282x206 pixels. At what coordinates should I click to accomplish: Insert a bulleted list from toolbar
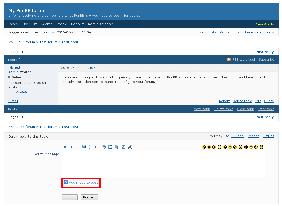click(x=91, y=147)
